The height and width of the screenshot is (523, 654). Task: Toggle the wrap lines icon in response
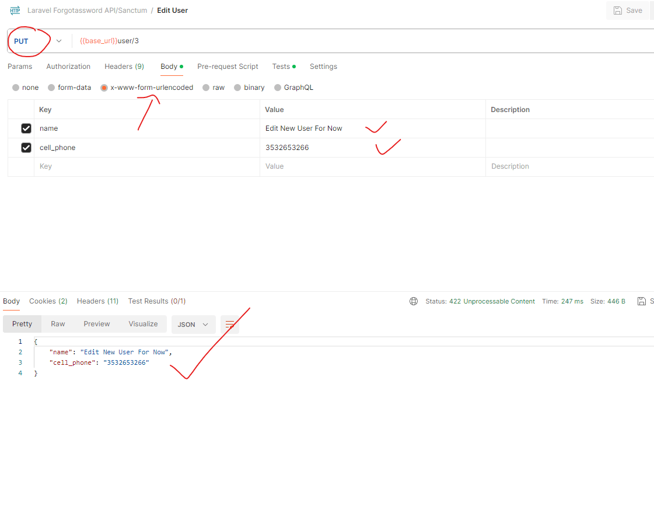pos(230,325)
